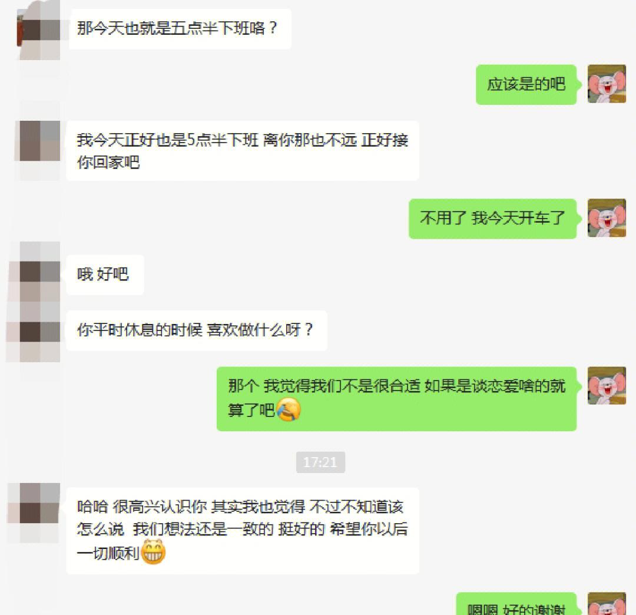Click the mouse avatar beside 应该是的吧
Image resolution: width=636 pixels, height=615 pixels.
(x=607, y=84)
